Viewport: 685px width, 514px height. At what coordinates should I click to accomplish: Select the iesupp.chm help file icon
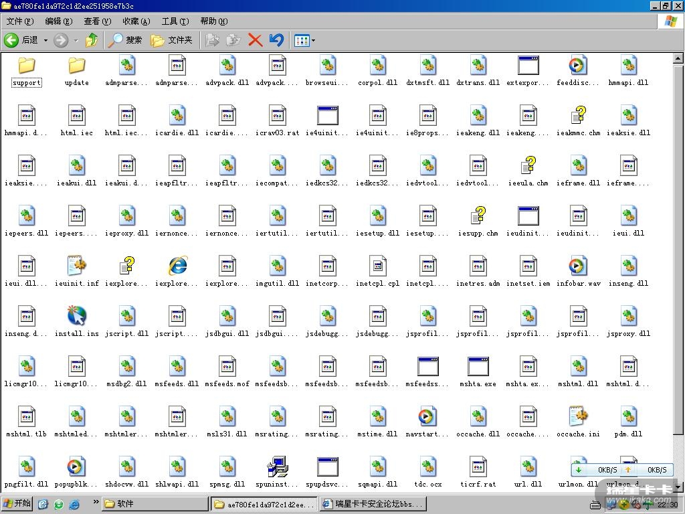[x=478, y=216]
